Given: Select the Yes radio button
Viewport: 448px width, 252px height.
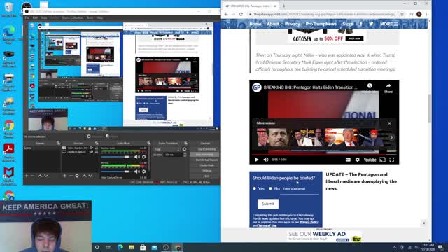Looking at the screenshot, I should tap(254, 188).
